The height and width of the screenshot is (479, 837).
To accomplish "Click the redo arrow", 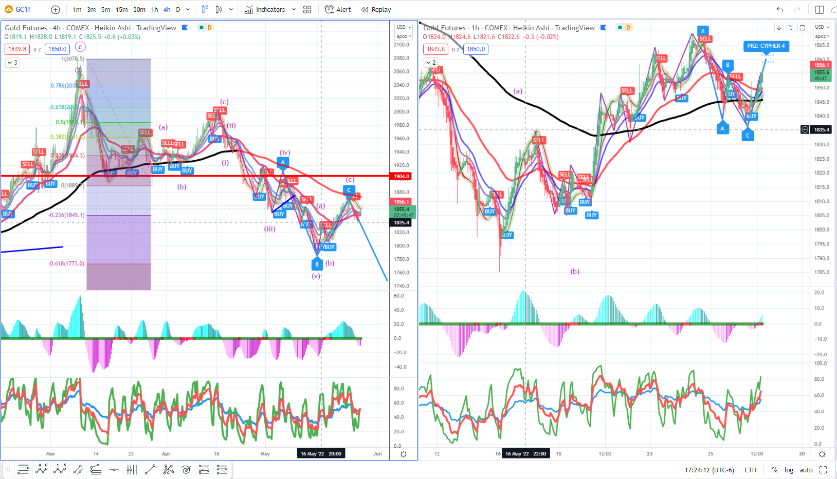I will pos(797,9).
